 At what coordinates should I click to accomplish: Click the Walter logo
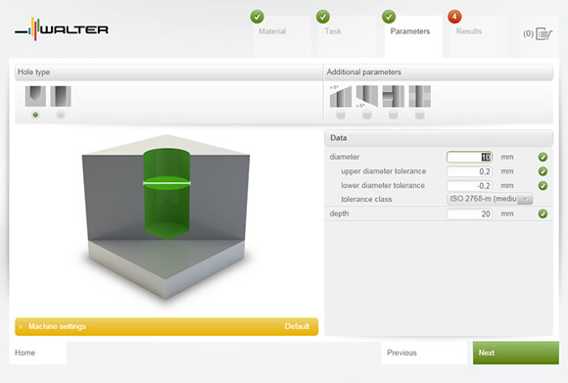(x=62, y=29)
